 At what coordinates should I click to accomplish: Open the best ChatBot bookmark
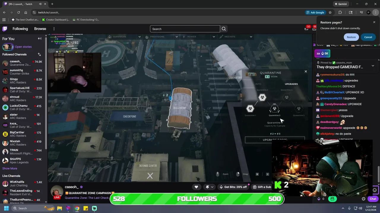tap(25, 20)
